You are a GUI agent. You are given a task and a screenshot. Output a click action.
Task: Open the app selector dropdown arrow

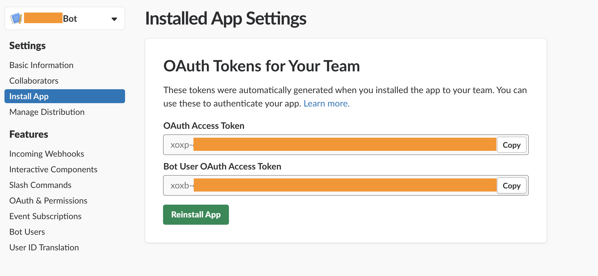(x=114, y=19)
